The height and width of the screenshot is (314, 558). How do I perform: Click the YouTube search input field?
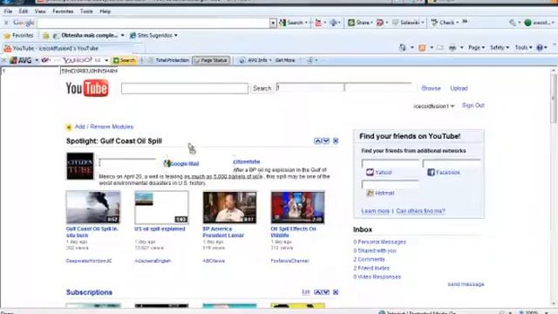coord(185,89)
